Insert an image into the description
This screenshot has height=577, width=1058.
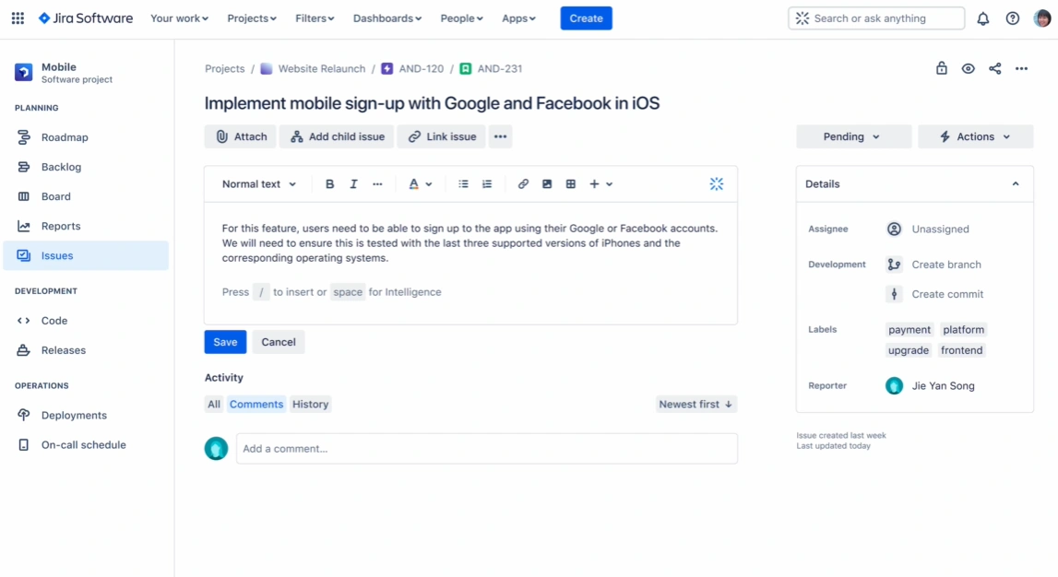click(547, 184)
